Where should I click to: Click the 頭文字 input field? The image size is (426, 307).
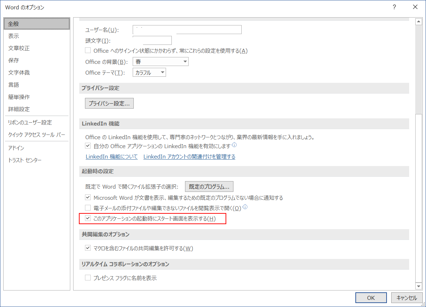(152, 41)
